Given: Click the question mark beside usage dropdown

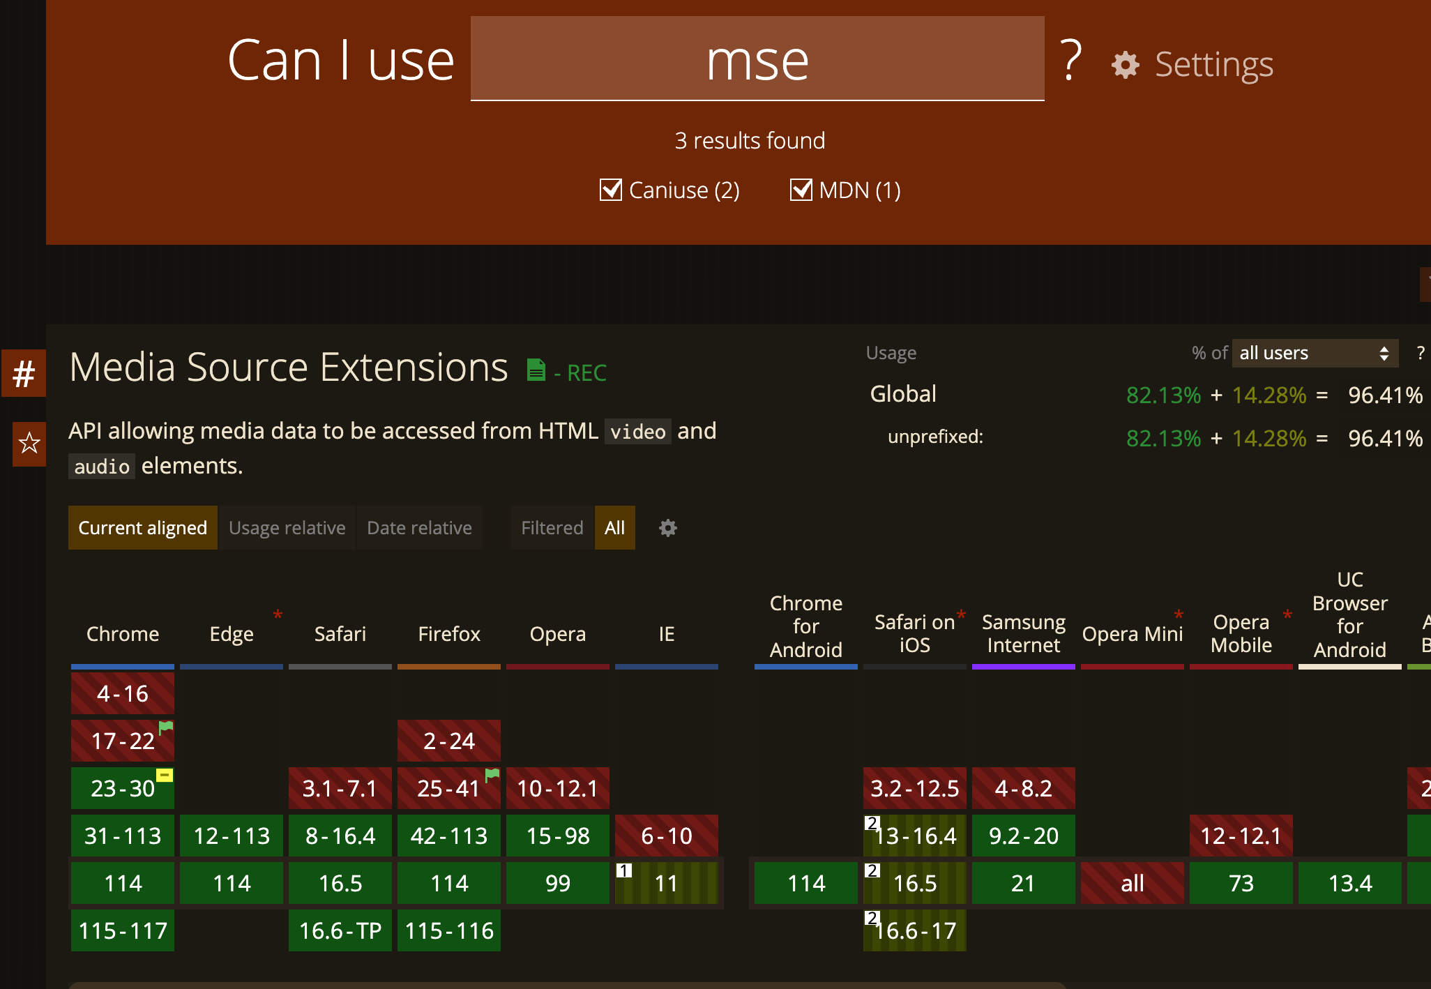Looking at the screenshot, I should pos(1421,353).
